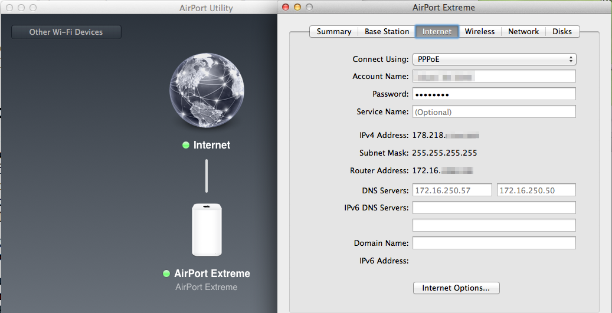The height and width of the screenshot is (313, 612).
Task: Open the Disks tab
Action: pyautogui.click(x=562, y=32)
